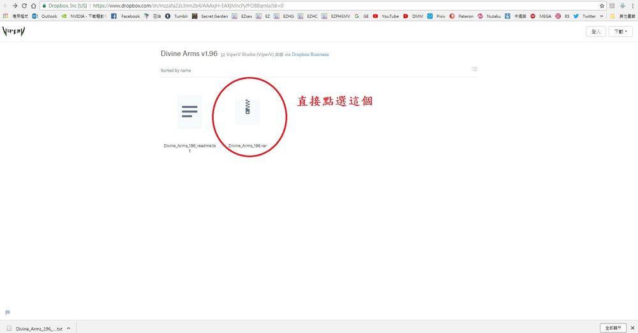
Task: Click the 全部顯示 show all downloads button
Action: 613,328
